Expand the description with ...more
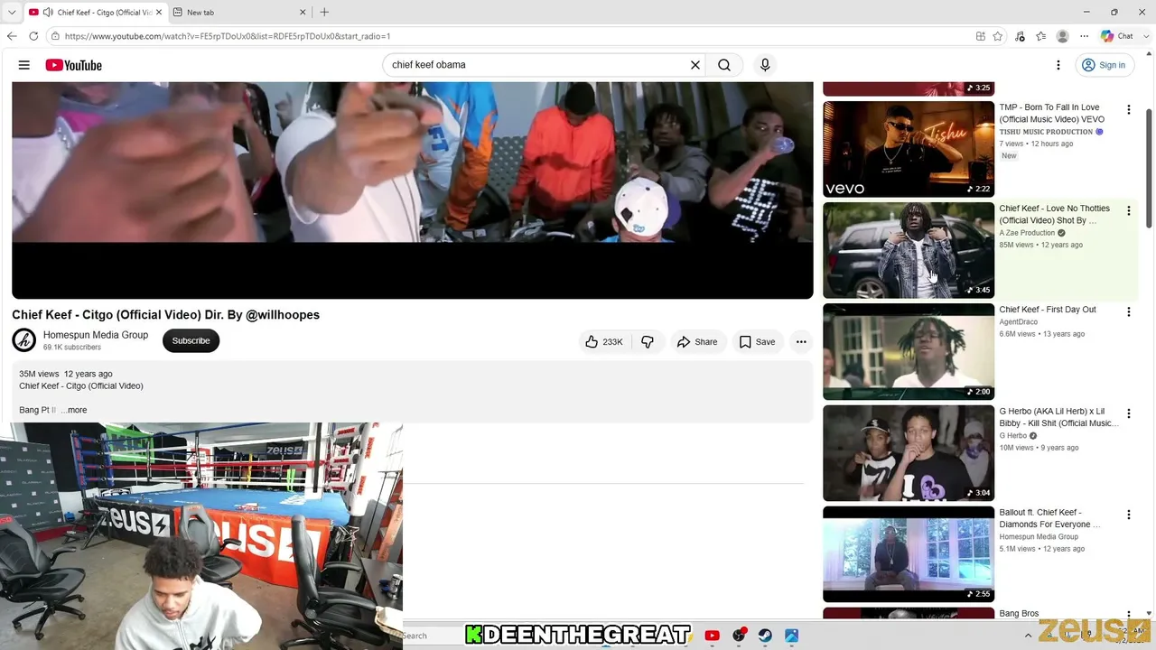 tap(74, 410)
